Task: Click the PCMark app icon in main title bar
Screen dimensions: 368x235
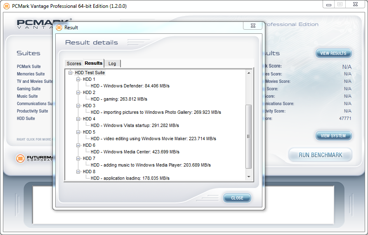Action: (6, 6)
